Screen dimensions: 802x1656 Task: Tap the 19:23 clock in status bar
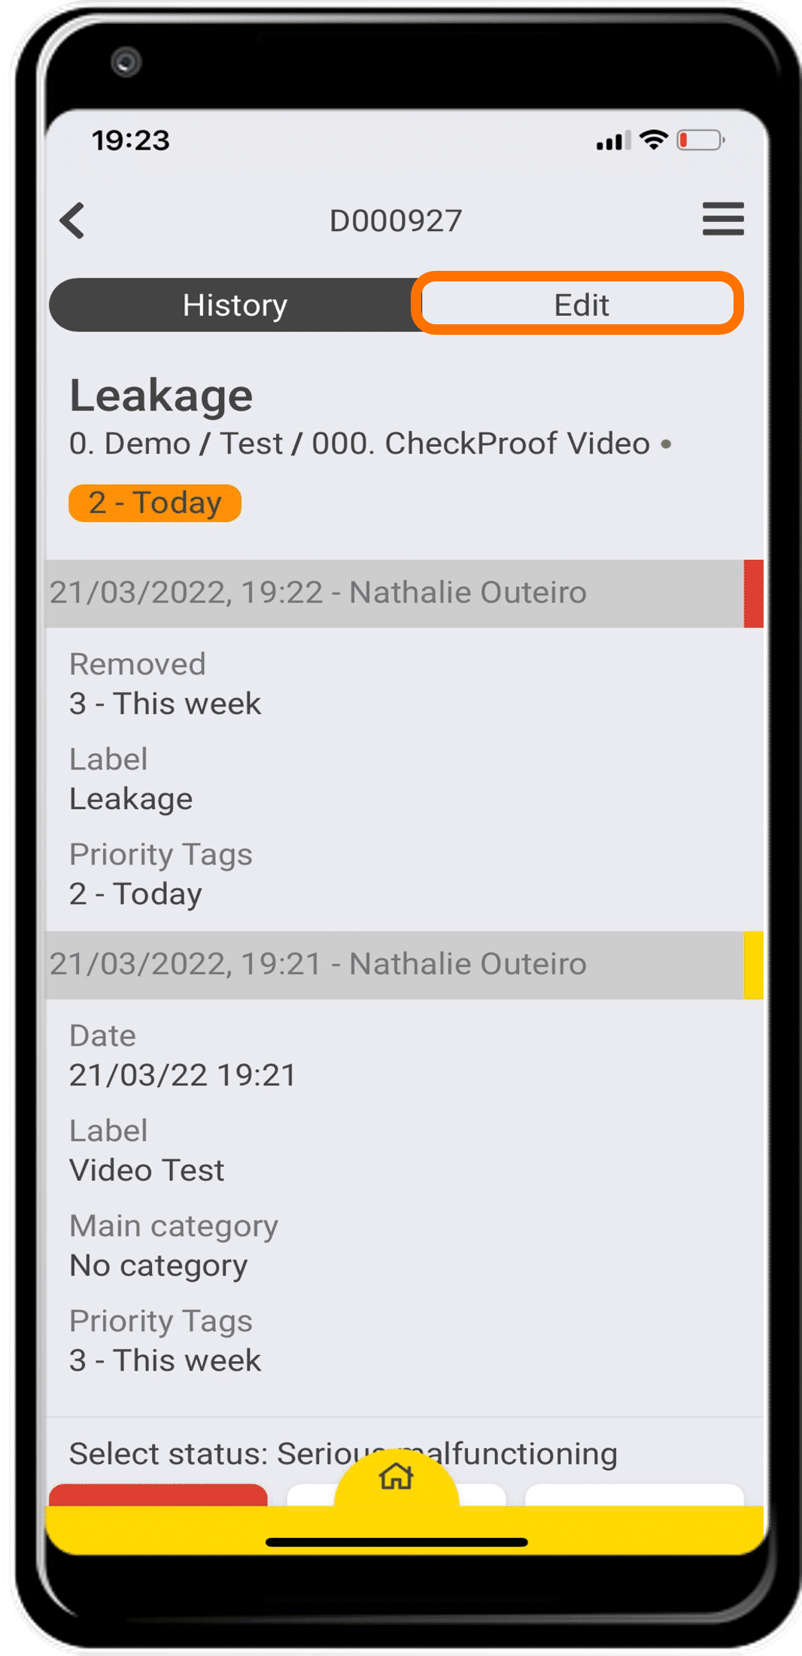(x=131, y=140)
